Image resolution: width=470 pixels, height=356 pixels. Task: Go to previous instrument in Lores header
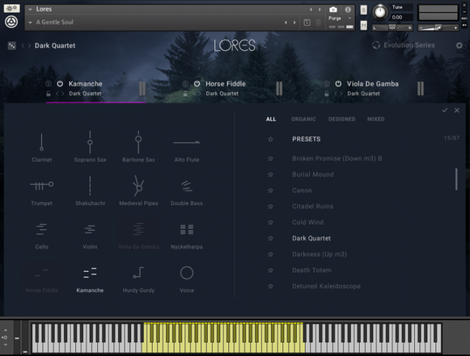[x=311, y=9]
